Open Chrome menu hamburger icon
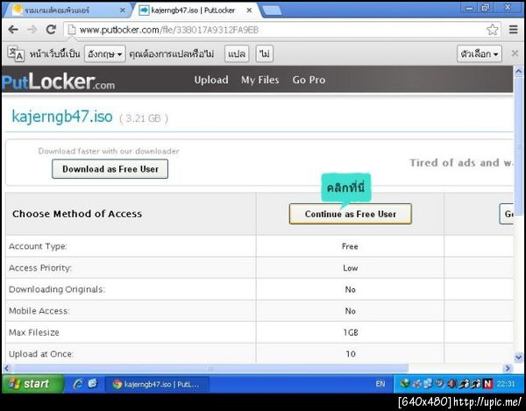This screenshot has width=526, height=411. (x=513, y=30)
